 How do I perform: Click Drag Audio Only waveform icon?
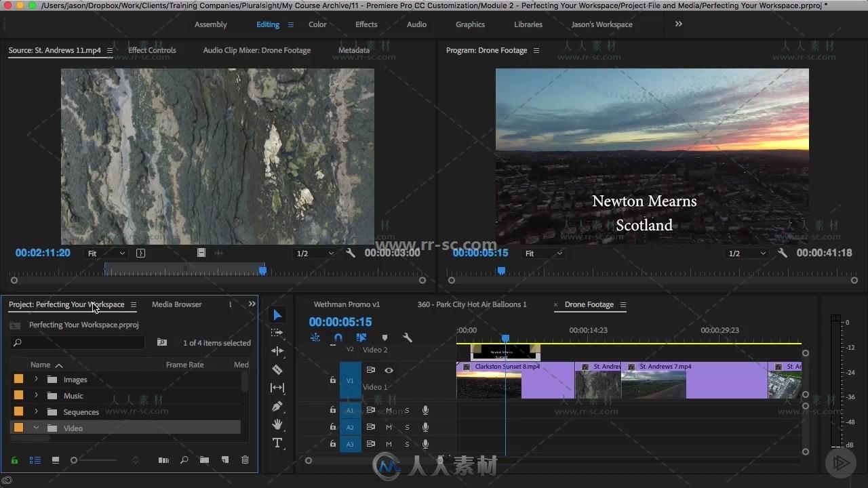click(x=218, y=253)
